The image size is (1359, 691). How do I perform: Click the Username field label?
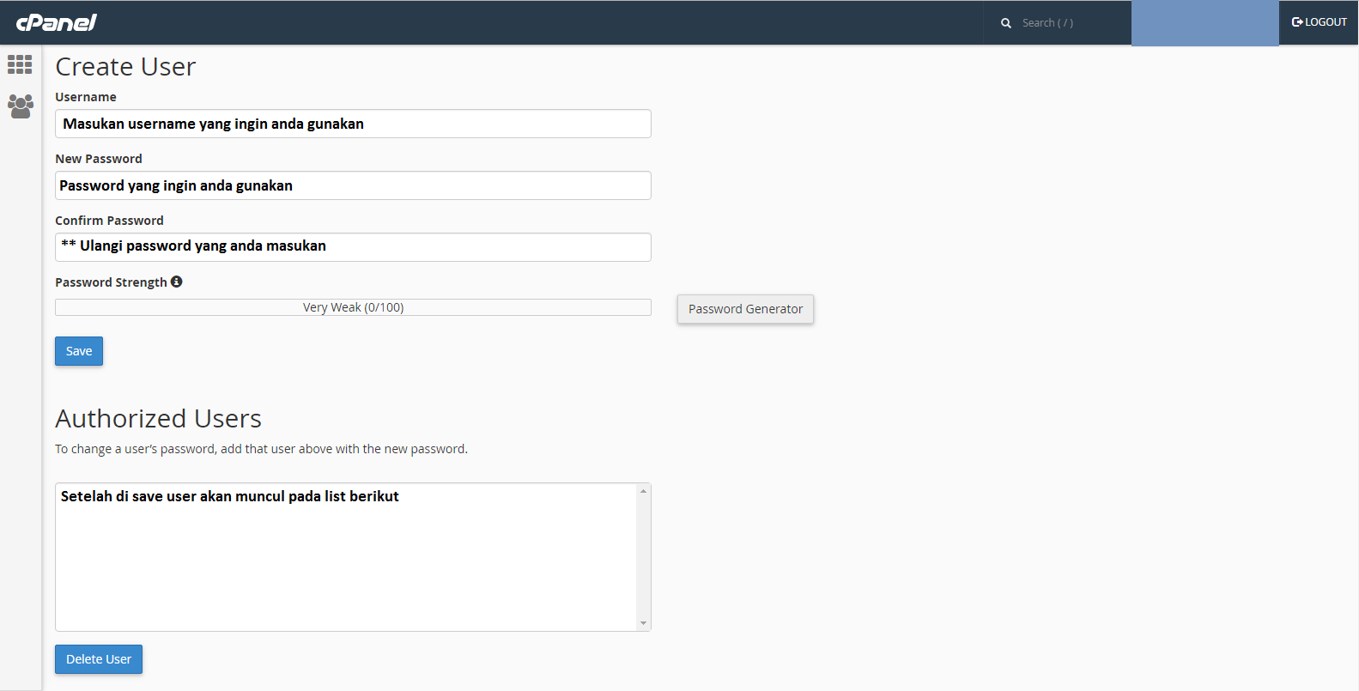(86, 97)
